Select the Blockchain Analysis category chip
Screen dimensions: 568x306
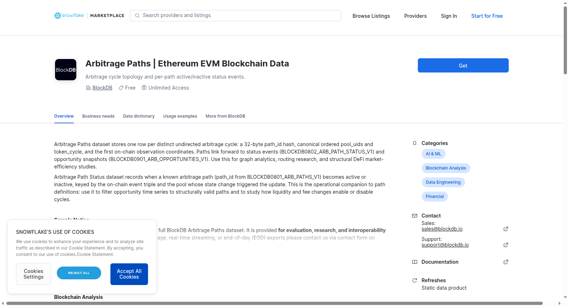pos(446,168)
